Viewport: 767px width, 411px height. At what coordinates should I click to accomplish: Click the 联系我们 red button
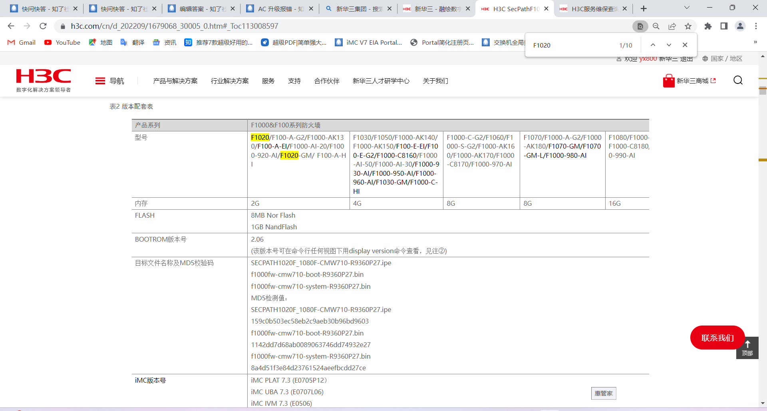tap(717, 338)
